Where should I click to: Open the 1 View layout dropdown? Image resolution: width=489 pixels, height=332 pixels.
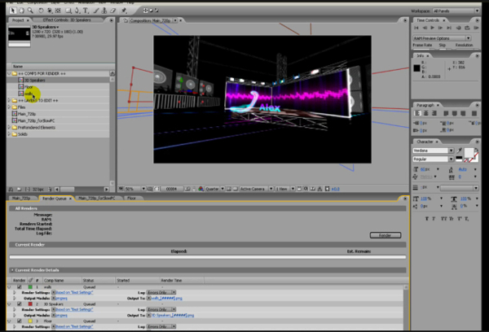pos(285,189)
